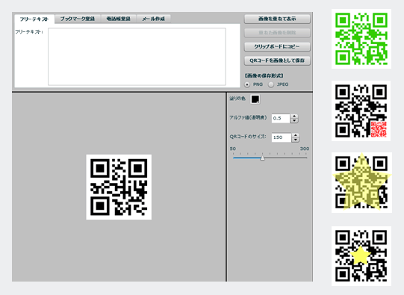Viewport: 404px width, 295px height.
Task: Click the 50 minimum label on size slider
Action: click(233, 149)
